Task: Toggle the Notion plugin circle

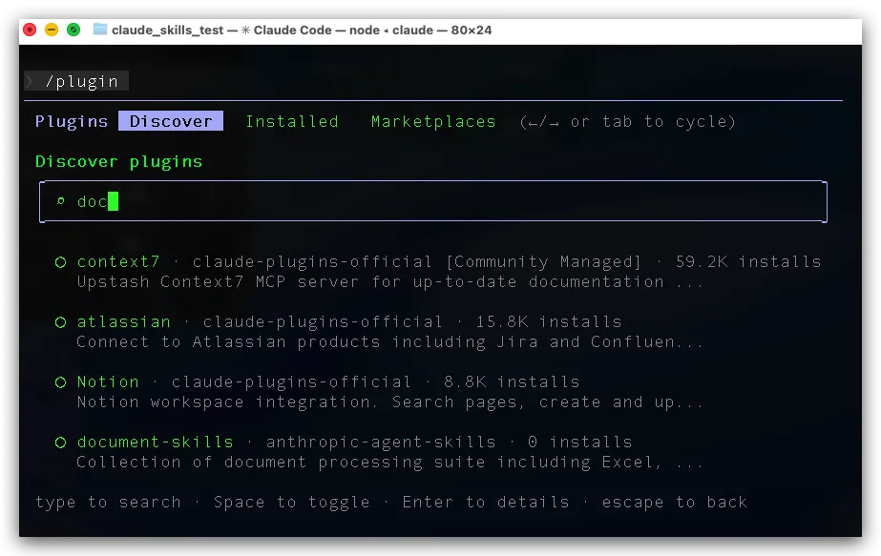Action: point(60,382)
